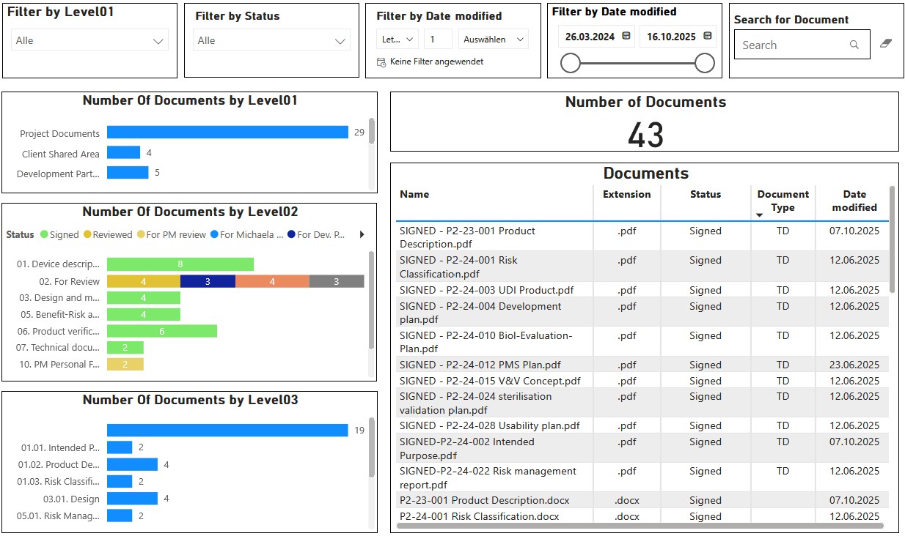Expand the Filter by Status dropdown
Viewport: 905px width, 536px height.
[x=340, y=41]
